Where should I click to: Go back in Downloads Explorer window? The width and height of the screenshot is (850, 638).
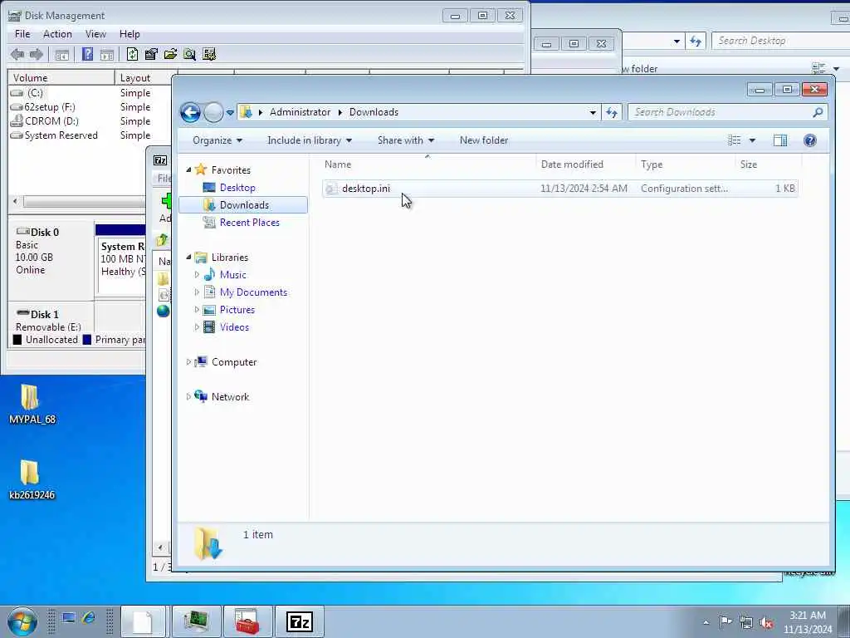[x=190, y=112]
